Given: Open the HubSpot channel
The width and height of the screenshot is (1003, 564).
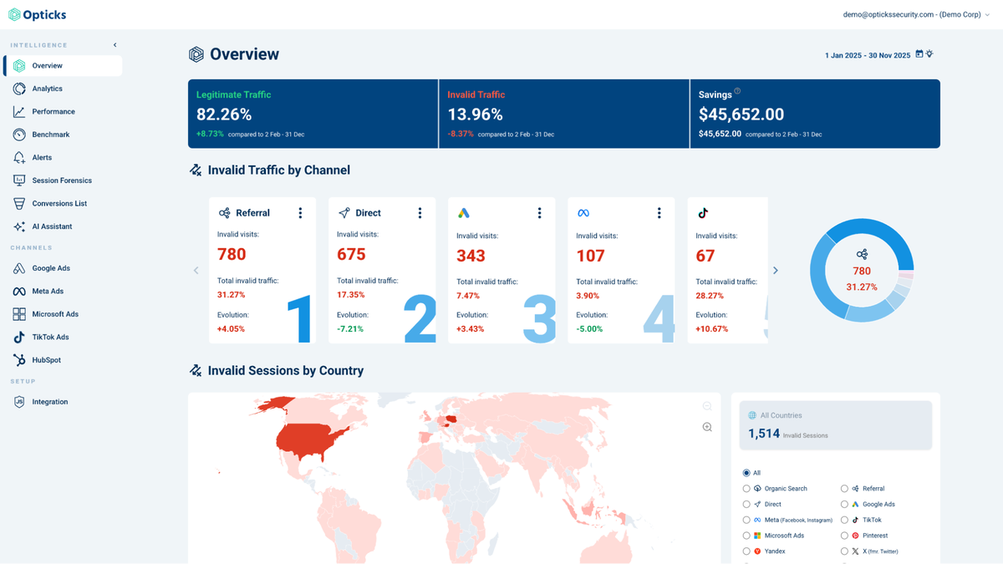Looking at the screenshot, I should [48, 359].
